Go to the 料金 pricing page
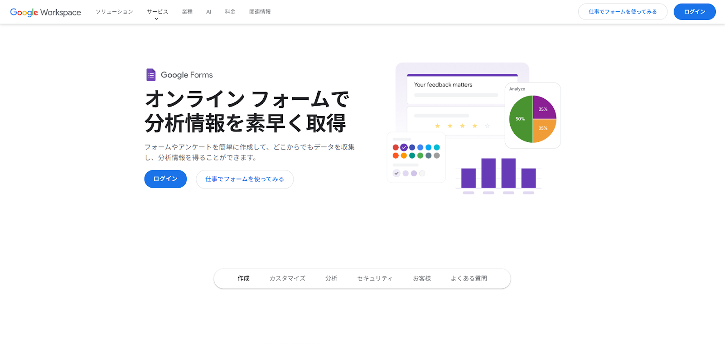Image resolution: width=725 pixels, height=344 pixels. point(230,12)
